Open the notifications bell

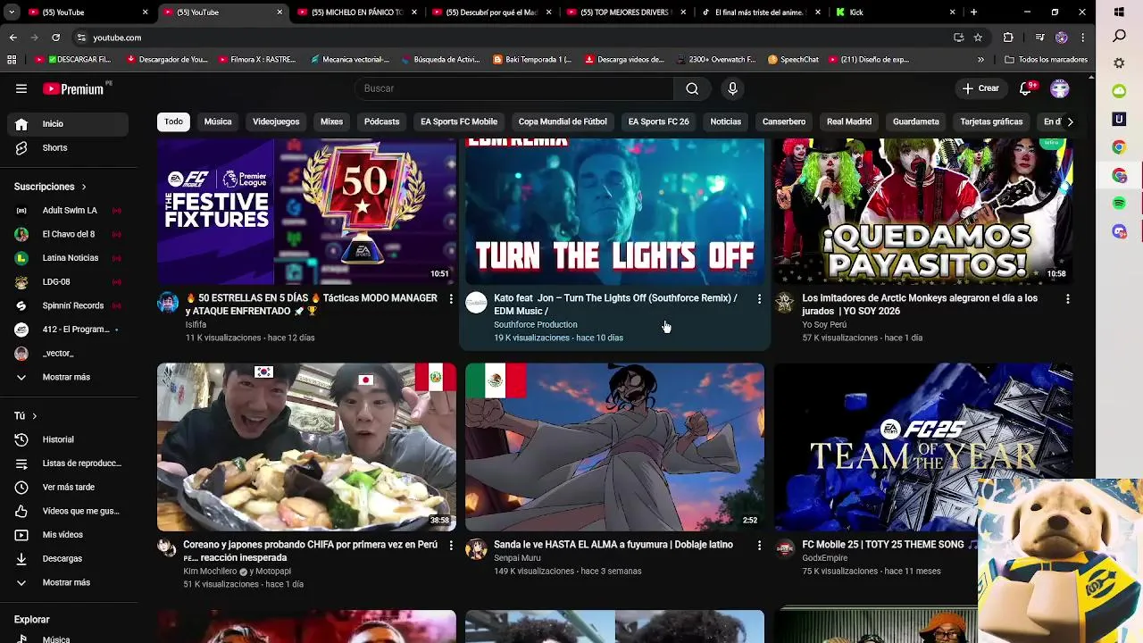click(1026, 88)
